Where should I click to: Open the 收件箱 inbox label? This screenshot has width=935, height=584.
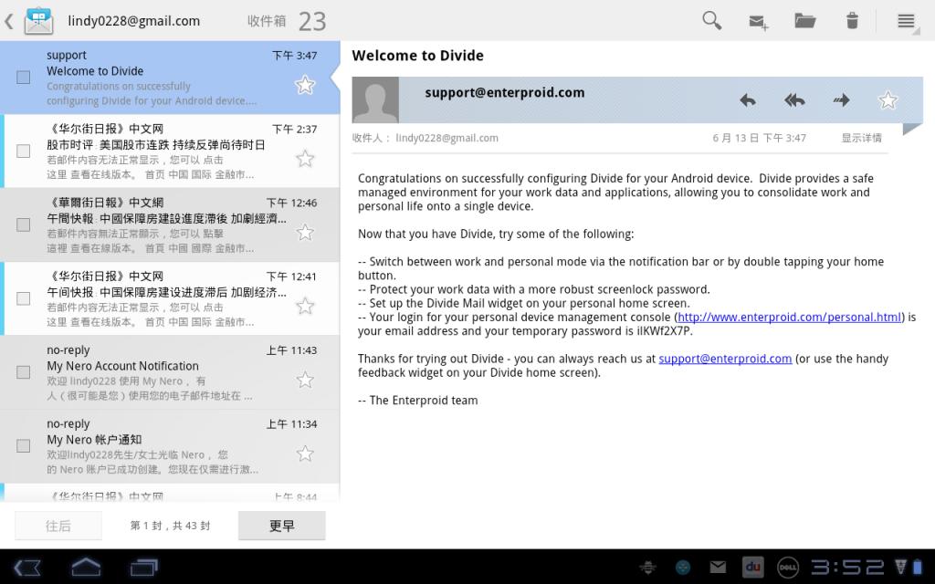[267, 21]
